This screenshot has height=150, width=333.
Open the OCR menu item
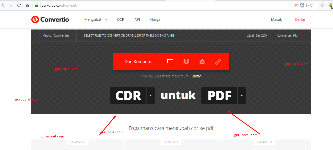click(121, 19)
